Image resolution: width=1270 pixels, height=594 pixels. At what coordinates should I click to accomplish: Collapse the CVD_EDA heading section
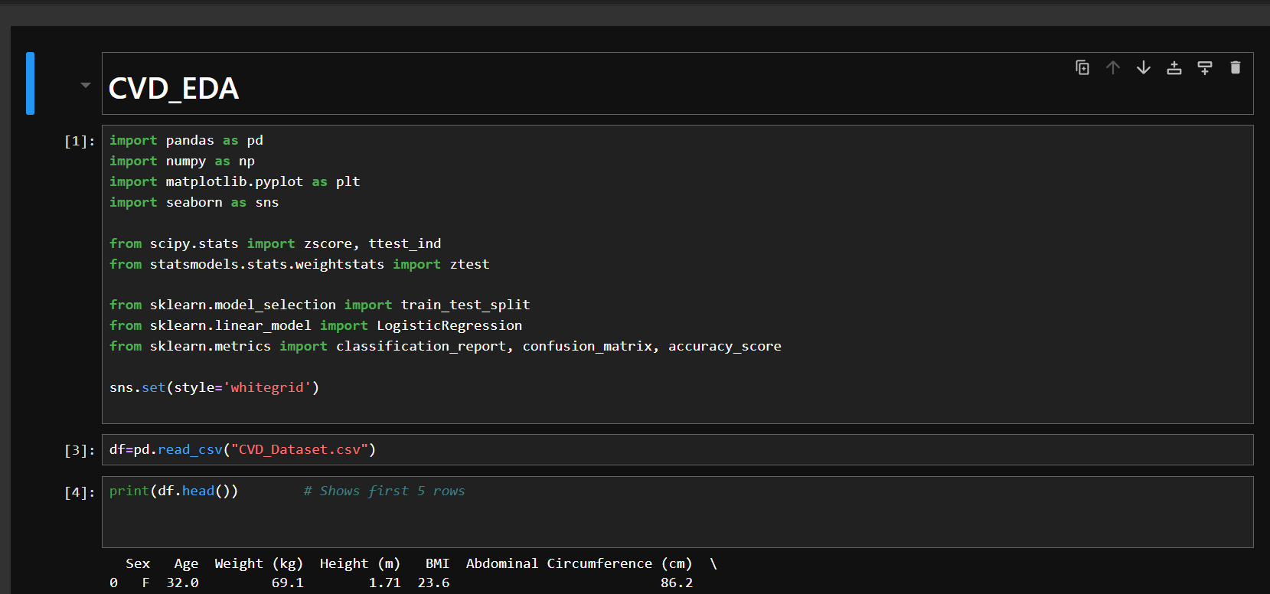[85, 85]
